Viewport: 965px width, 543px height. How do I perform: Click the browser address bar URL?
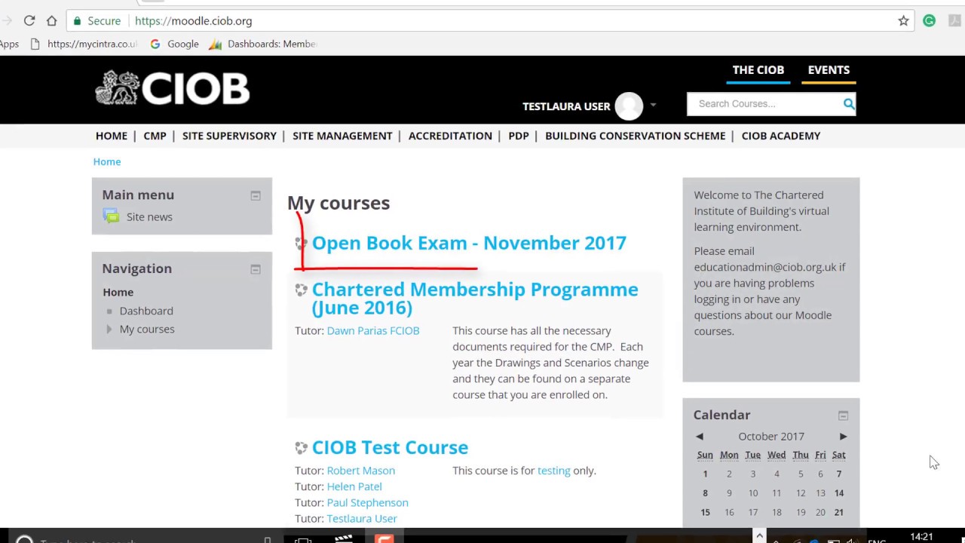tap(194, 21)
